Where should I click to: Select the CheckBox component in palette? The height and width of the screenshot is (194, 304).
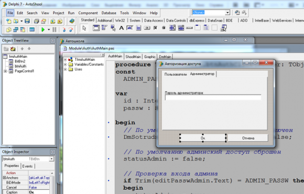point(155,28)
